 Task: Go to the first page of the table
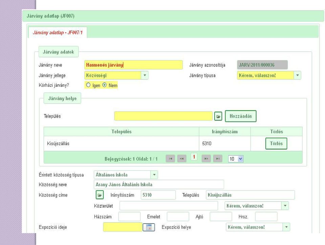pyautogui.click(x=170, y=159)
